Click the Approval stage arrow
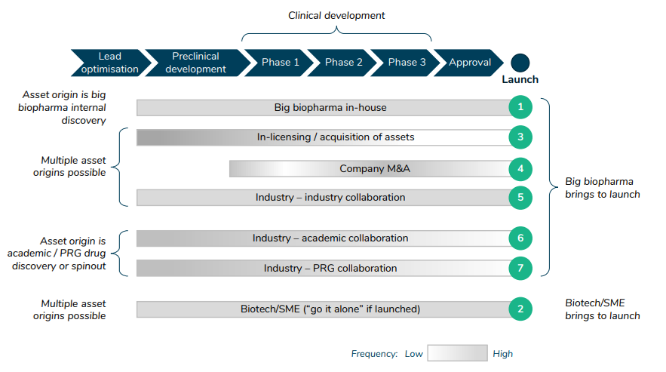Viewport: 666px width, 372px height. [x=468, y=63]
